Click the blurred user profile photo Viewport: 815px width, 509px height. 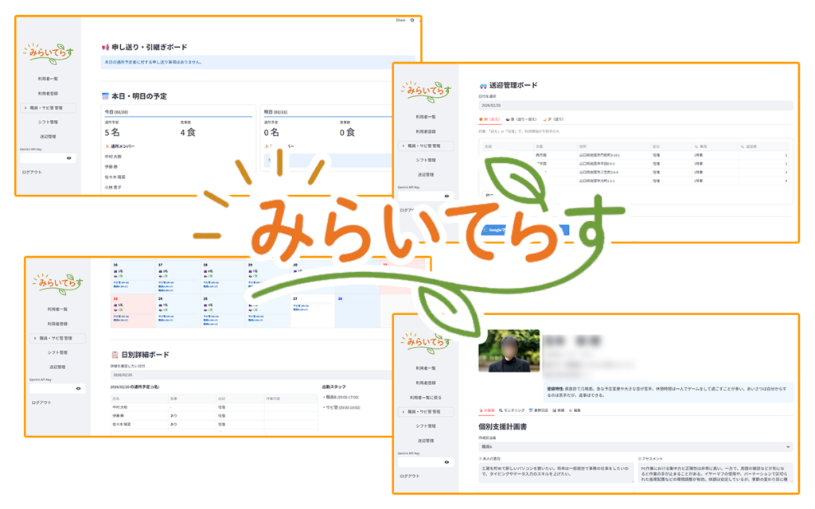[509, 351]
